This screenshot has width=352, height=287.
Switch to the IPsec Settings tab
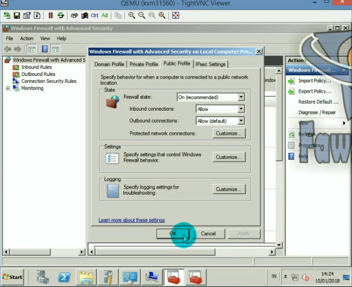coord(210,64)
